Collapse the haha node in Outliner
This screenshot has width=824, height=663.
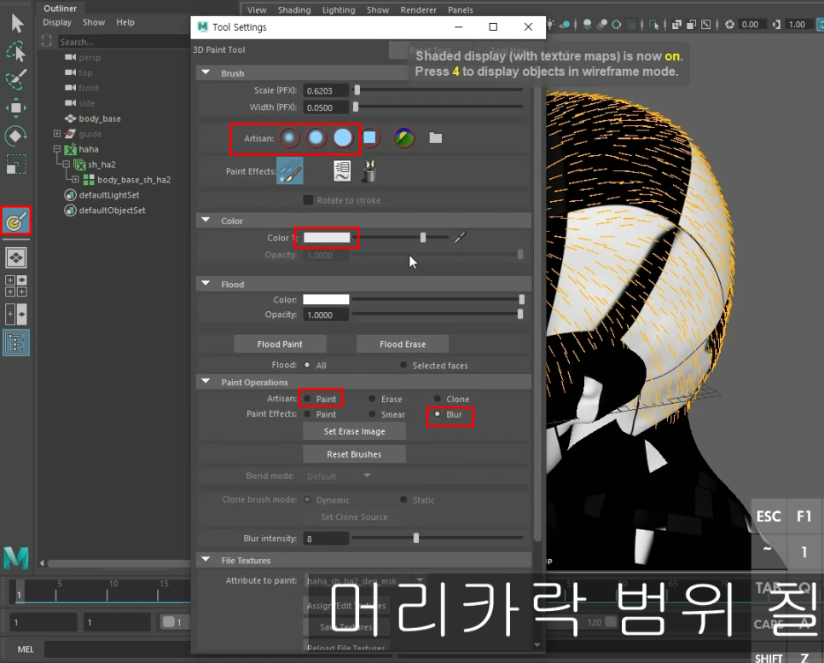pos(57,149)
